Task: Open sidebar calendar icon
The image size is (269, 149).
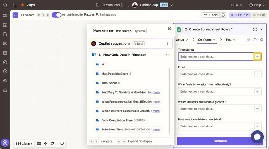Action: click(5, 53)
